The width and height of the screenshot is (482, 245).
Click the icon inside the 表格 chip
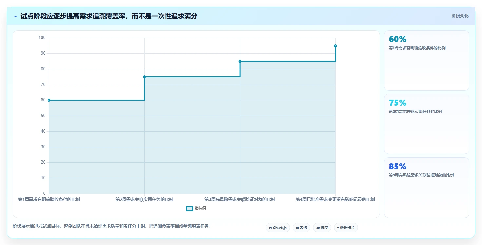point(297,228)
